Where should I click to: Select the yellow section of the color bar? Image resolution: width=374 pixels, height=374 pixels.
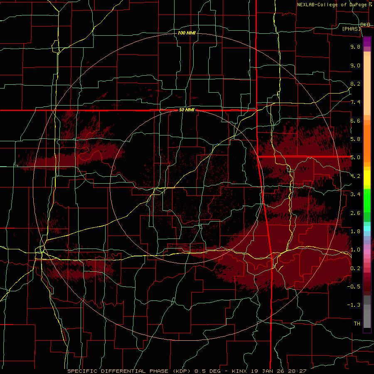coord(367,178)
